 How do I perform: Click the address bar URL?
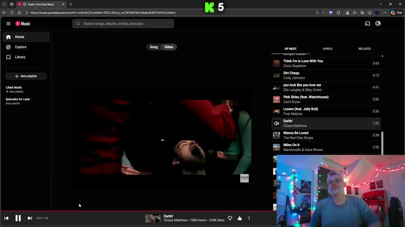click(103, 13)
